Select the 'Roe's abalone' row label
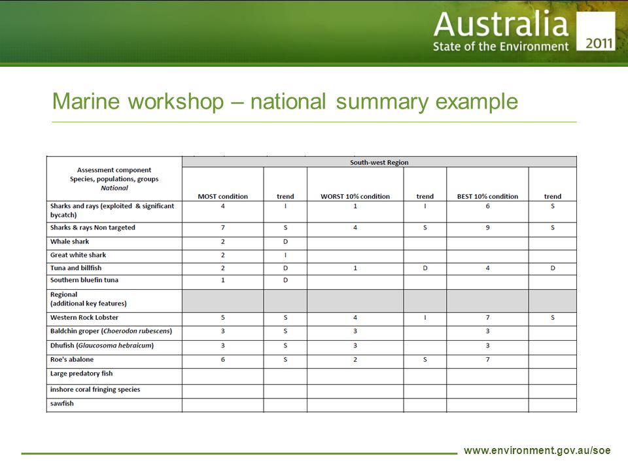628x471 pixels. coord(72,360)
